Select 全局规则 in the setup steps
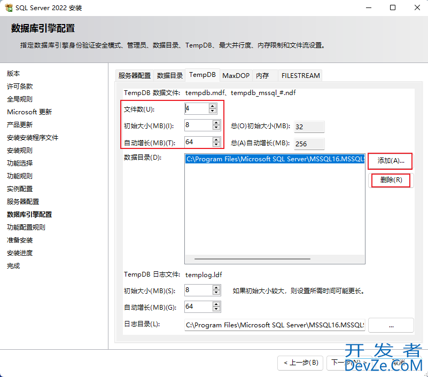This screenshot has width=428, height=377. point(20,99)
